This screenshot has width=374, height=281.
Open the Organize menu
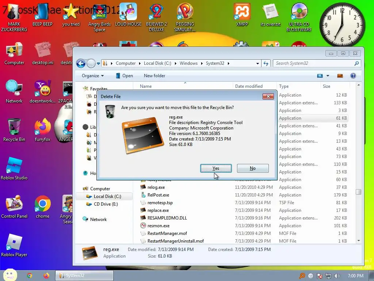pyautogui.click(x=92, y=76)
